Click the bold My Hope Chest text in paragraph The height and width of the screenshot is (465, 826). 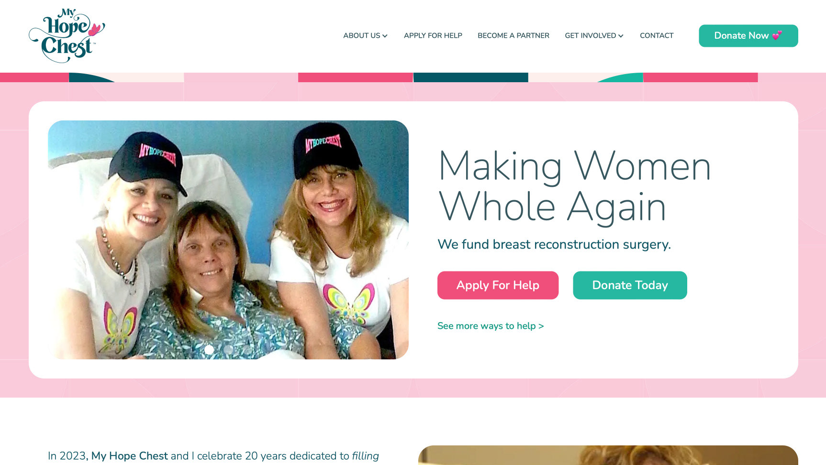click(130, 456)
